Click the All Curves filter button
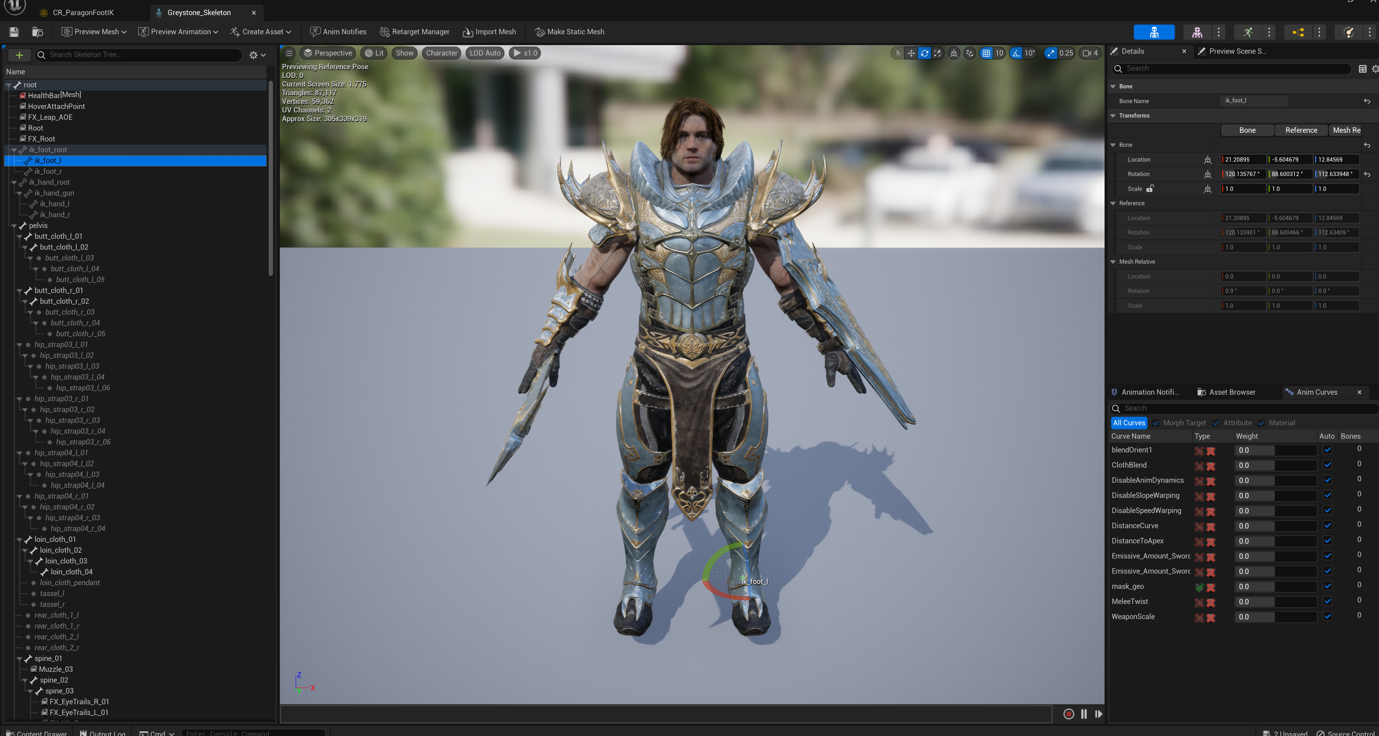 click(x=1129, y=422)
